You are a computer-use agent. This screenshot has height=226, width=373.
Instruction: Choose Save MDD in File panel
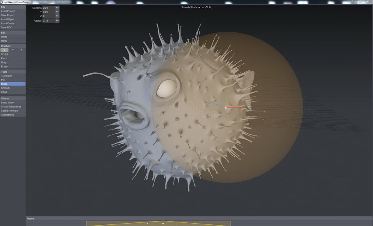coord(7,28)
